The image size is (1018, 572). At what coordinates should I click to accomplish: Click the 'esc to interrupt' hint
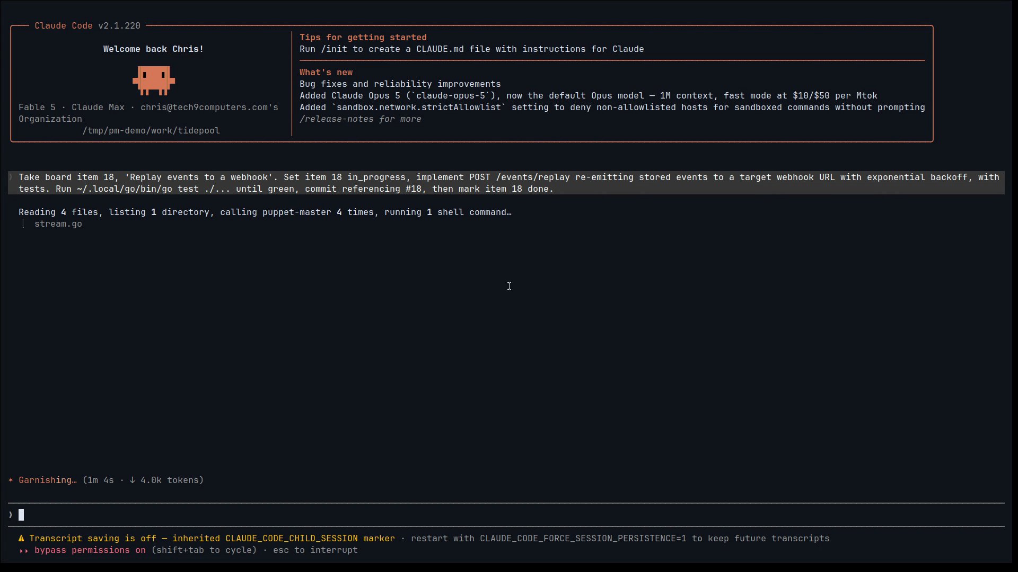point(315,550)
